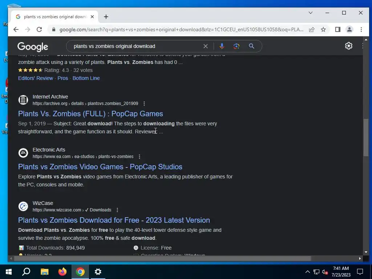Click the scroll right arrow at bottom
372x279 pixels.
tap(360, 258)
